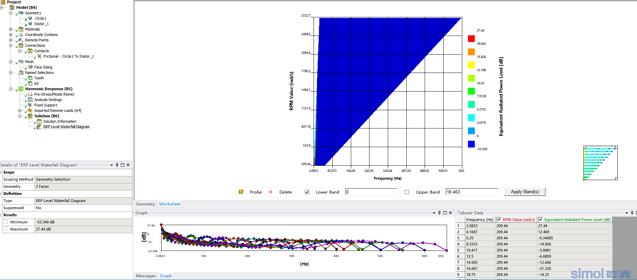Viewport: 637px width, 280px height.
Task: Click the ERP Level Waterfall Diagram icon
Action: (39, 127)
